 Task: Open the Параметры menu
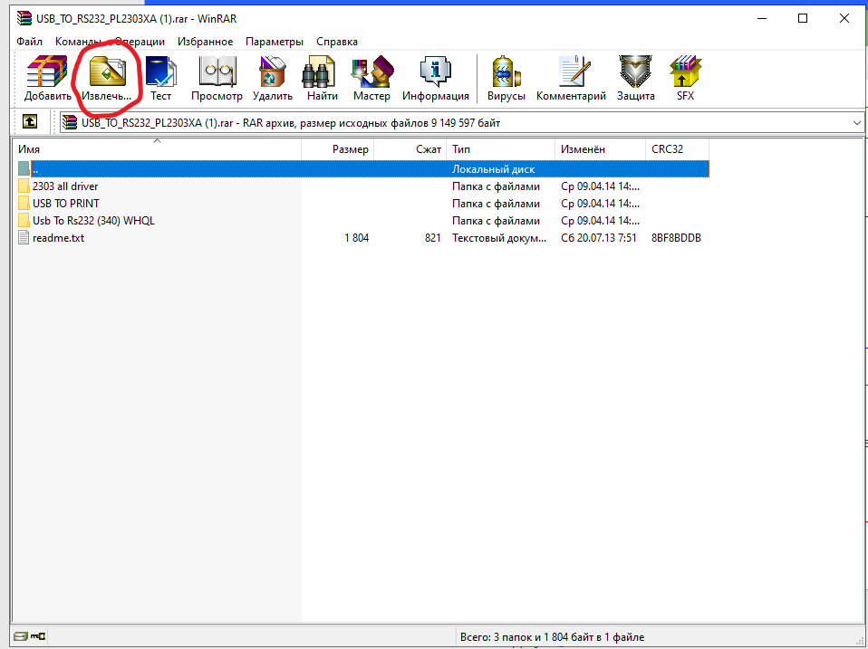[275, 42]
